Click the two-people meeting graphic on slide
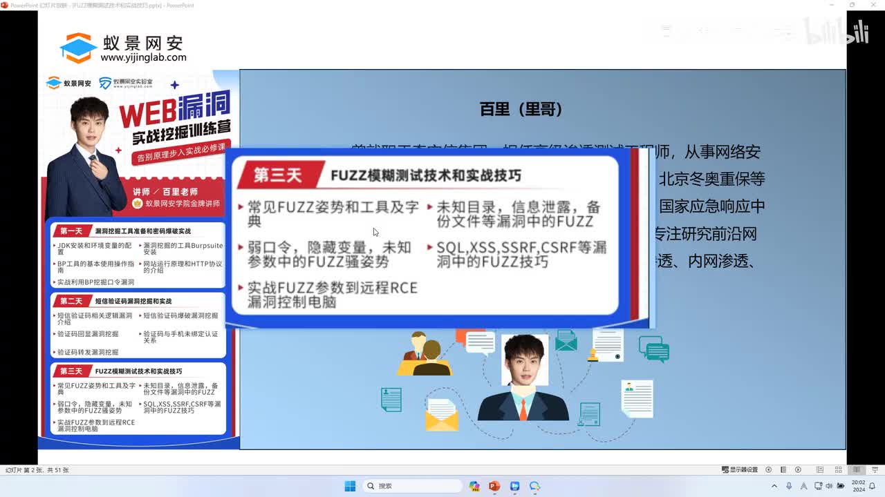The height and width of the screenshot is (497, 885). (424, 354)
